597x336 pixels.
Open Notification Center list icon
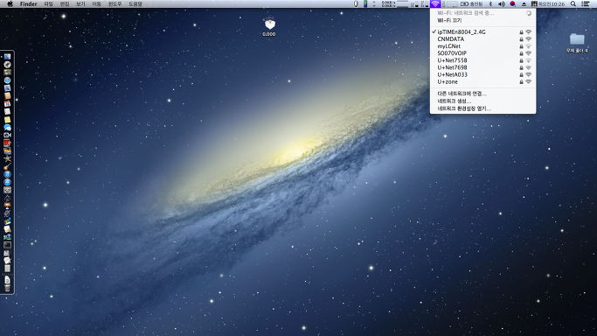pyautogui.click(x=585, y=3)
